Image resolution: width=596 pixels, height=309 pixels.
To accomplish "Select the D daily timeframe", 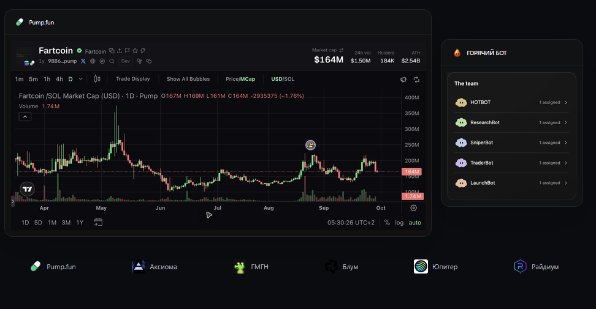I will coord(71,79).
